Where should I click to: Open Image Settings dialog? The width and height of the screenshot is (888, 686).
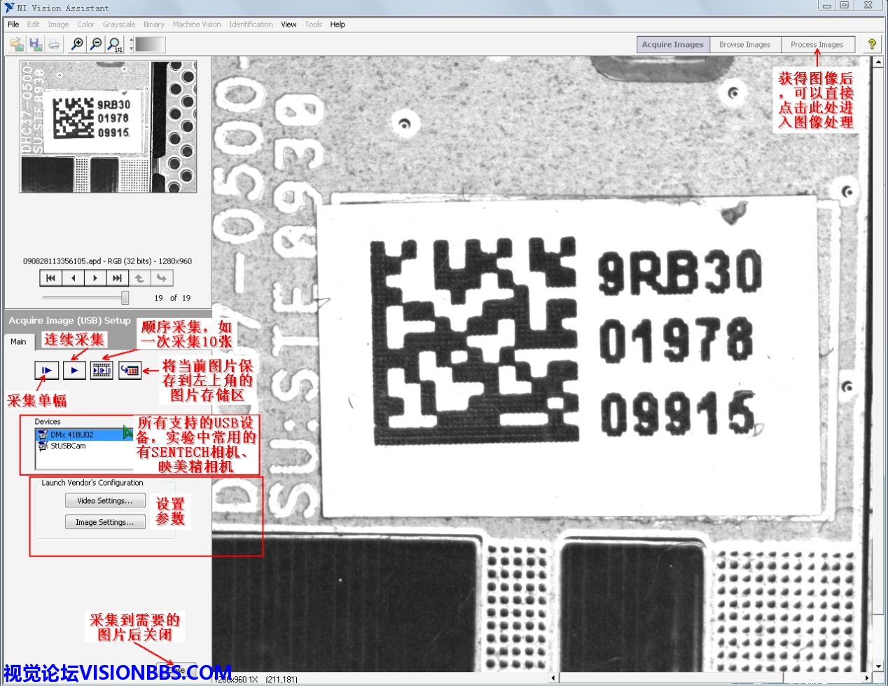pyautogui.click(x=105, y=522)
